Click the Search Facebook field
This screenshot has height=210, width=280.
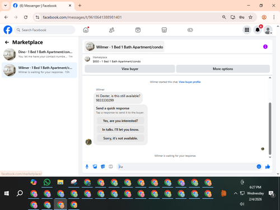point(44,30)
